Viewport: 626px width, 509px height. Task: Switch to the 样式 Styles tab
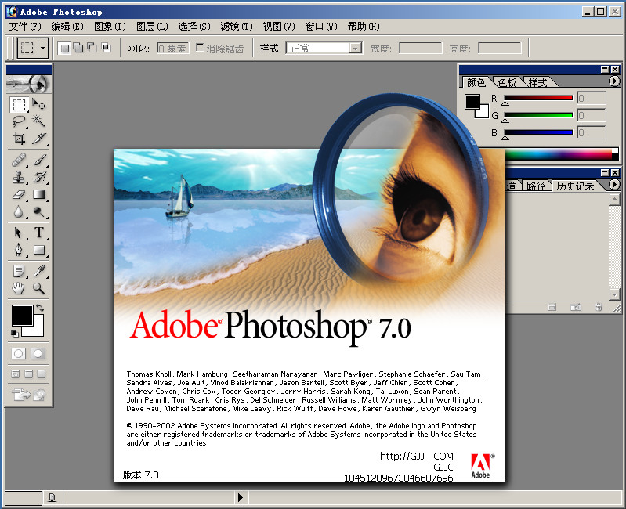(x=537, y=82)
